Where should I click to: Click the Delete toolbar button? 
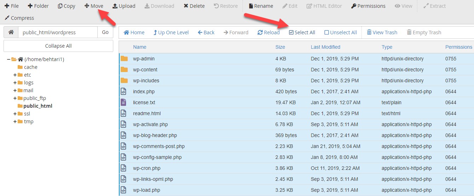coord(194,6)
